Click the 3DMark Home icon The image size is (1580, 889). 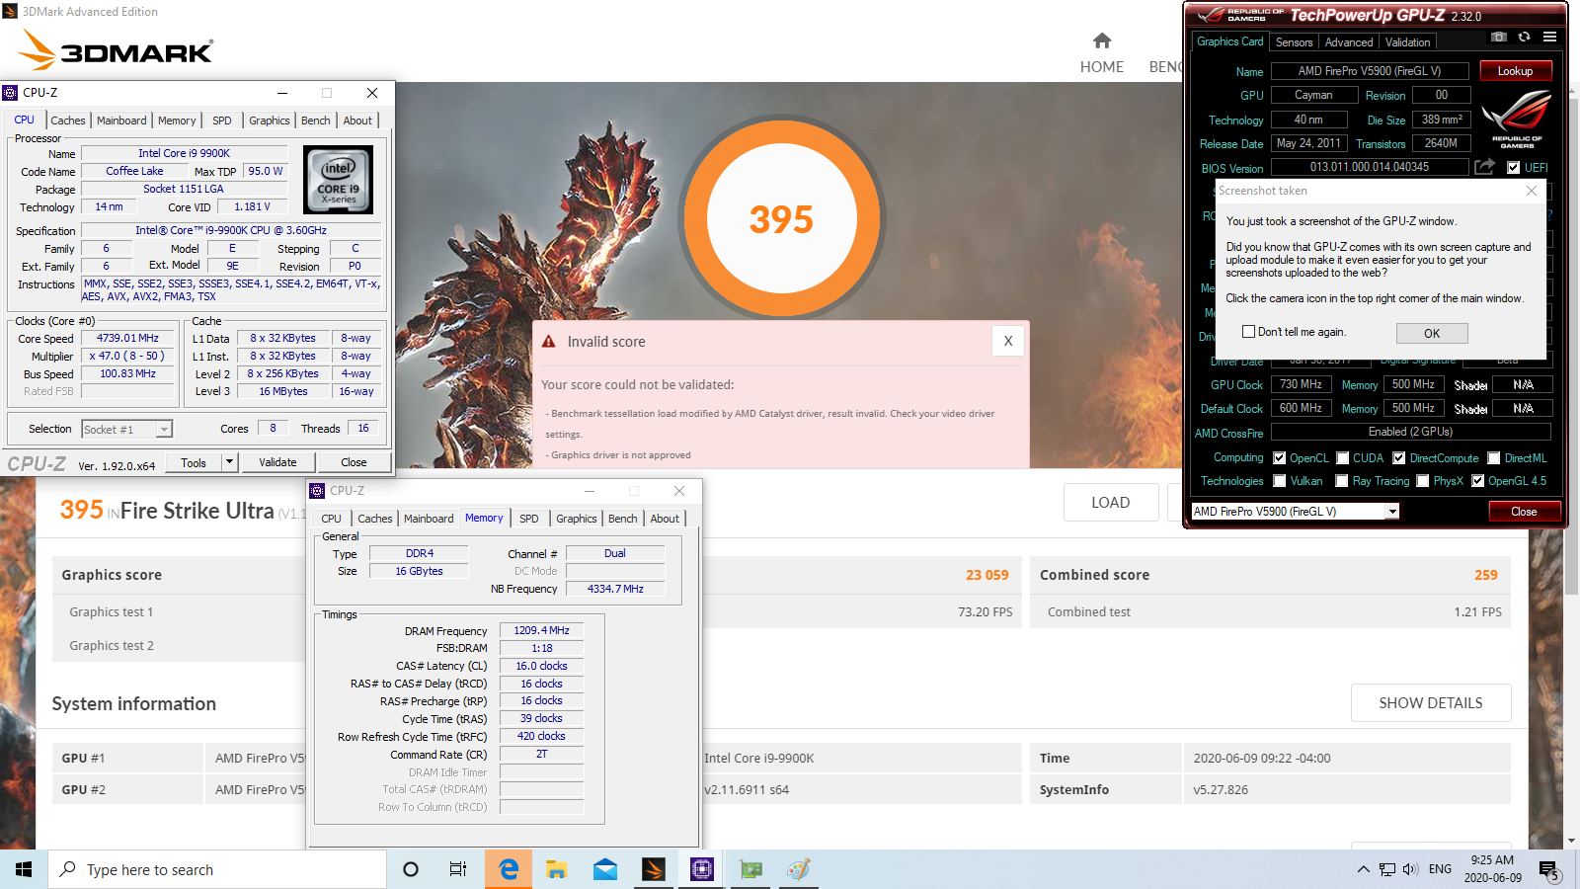[x=1102, y=40]
